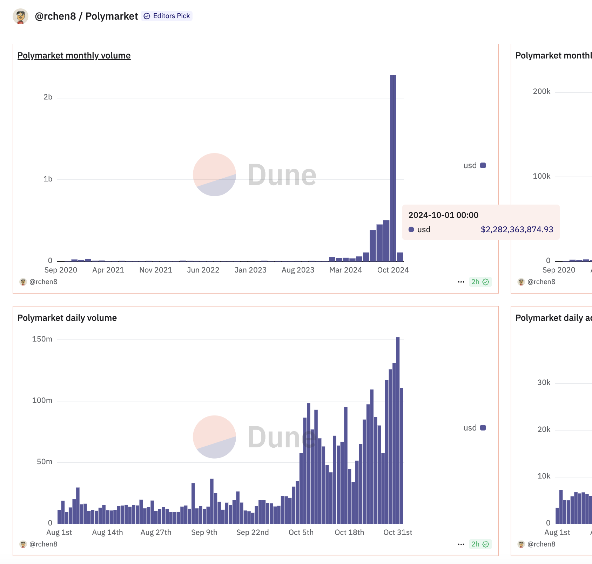Click the Sep 2020 label of the monthly volume chart

61,270
